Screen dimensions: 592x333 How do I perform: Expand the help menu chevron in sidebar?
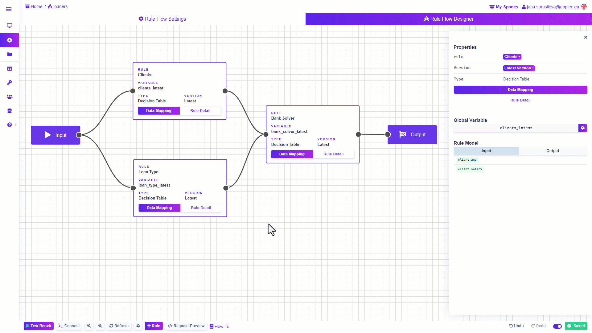(x=15, y=125)
